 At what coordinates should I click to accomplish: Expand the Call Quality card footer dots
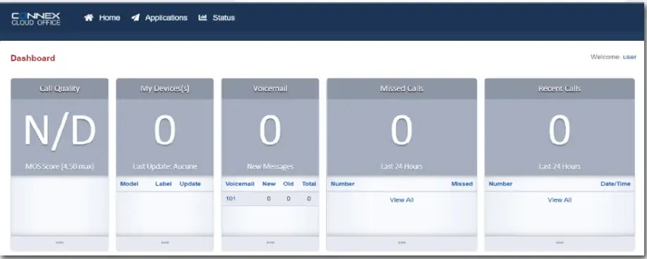59,243
